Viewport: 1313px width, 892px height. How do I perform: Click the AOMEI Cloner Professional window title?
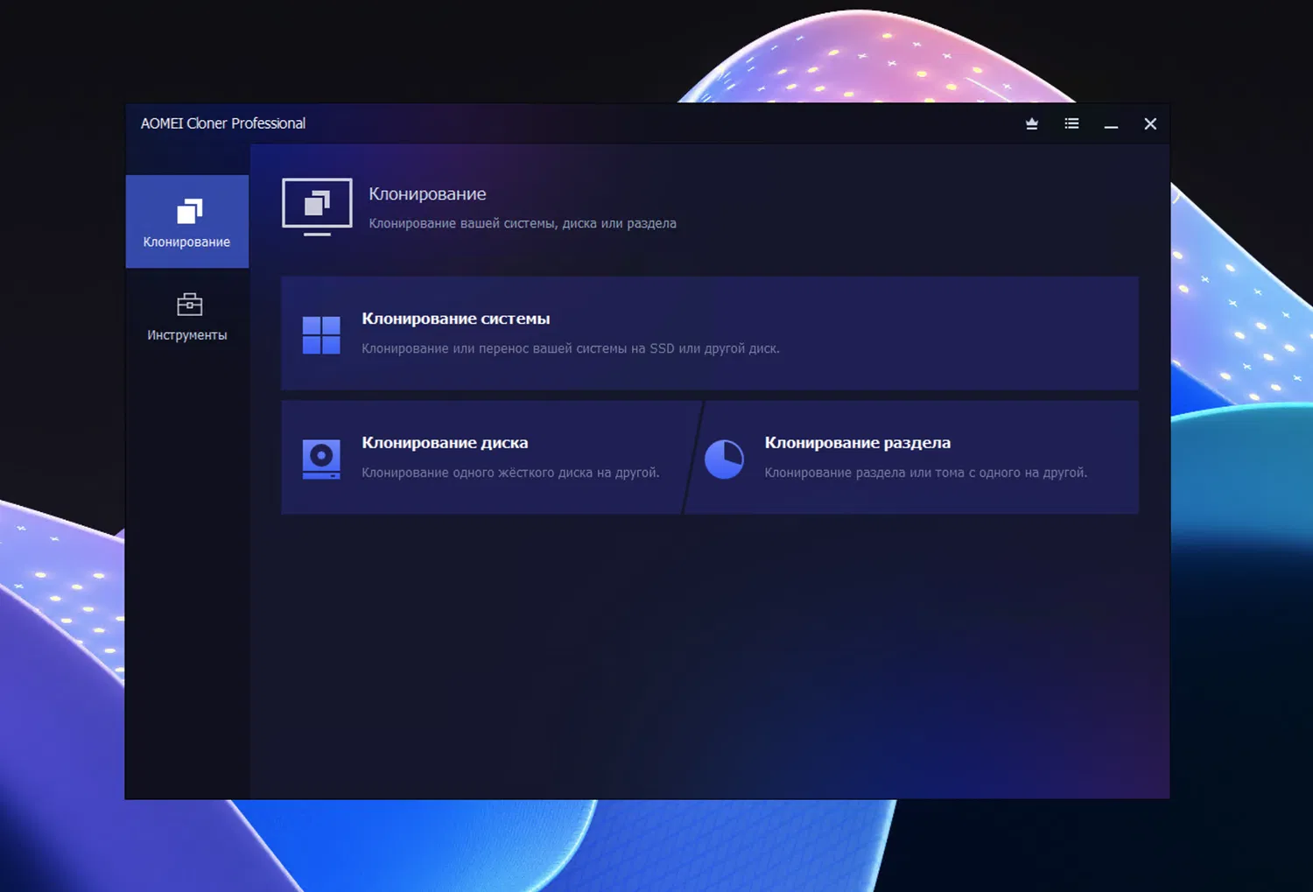[x=223, y=123]
